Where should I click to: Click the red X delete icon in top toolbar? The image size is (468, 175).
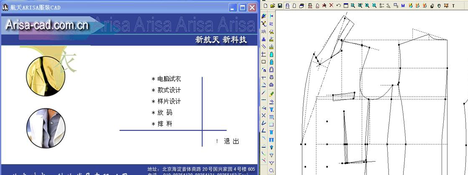[331, 6]
